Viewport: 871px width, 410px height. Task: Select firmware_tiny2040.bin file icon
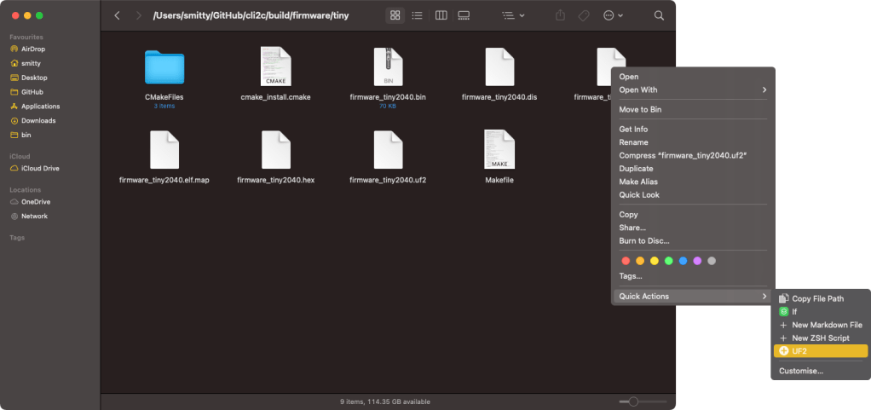tap(388, 66)
